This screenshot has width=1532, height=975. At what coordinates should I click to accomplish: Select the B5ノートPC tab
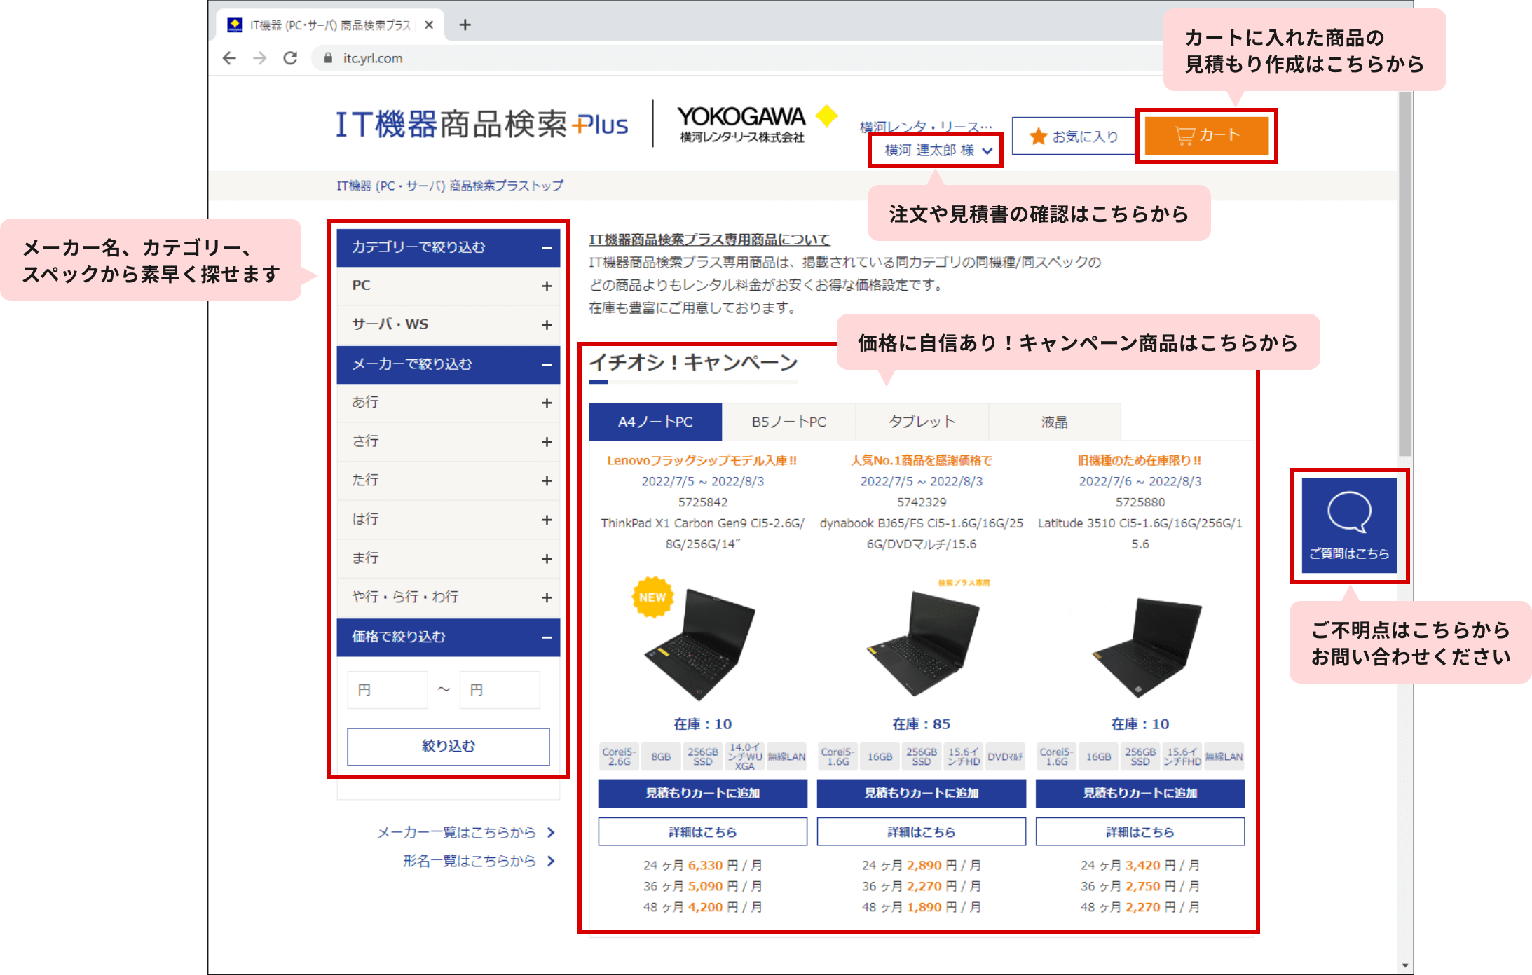click(x=788, y=422)
